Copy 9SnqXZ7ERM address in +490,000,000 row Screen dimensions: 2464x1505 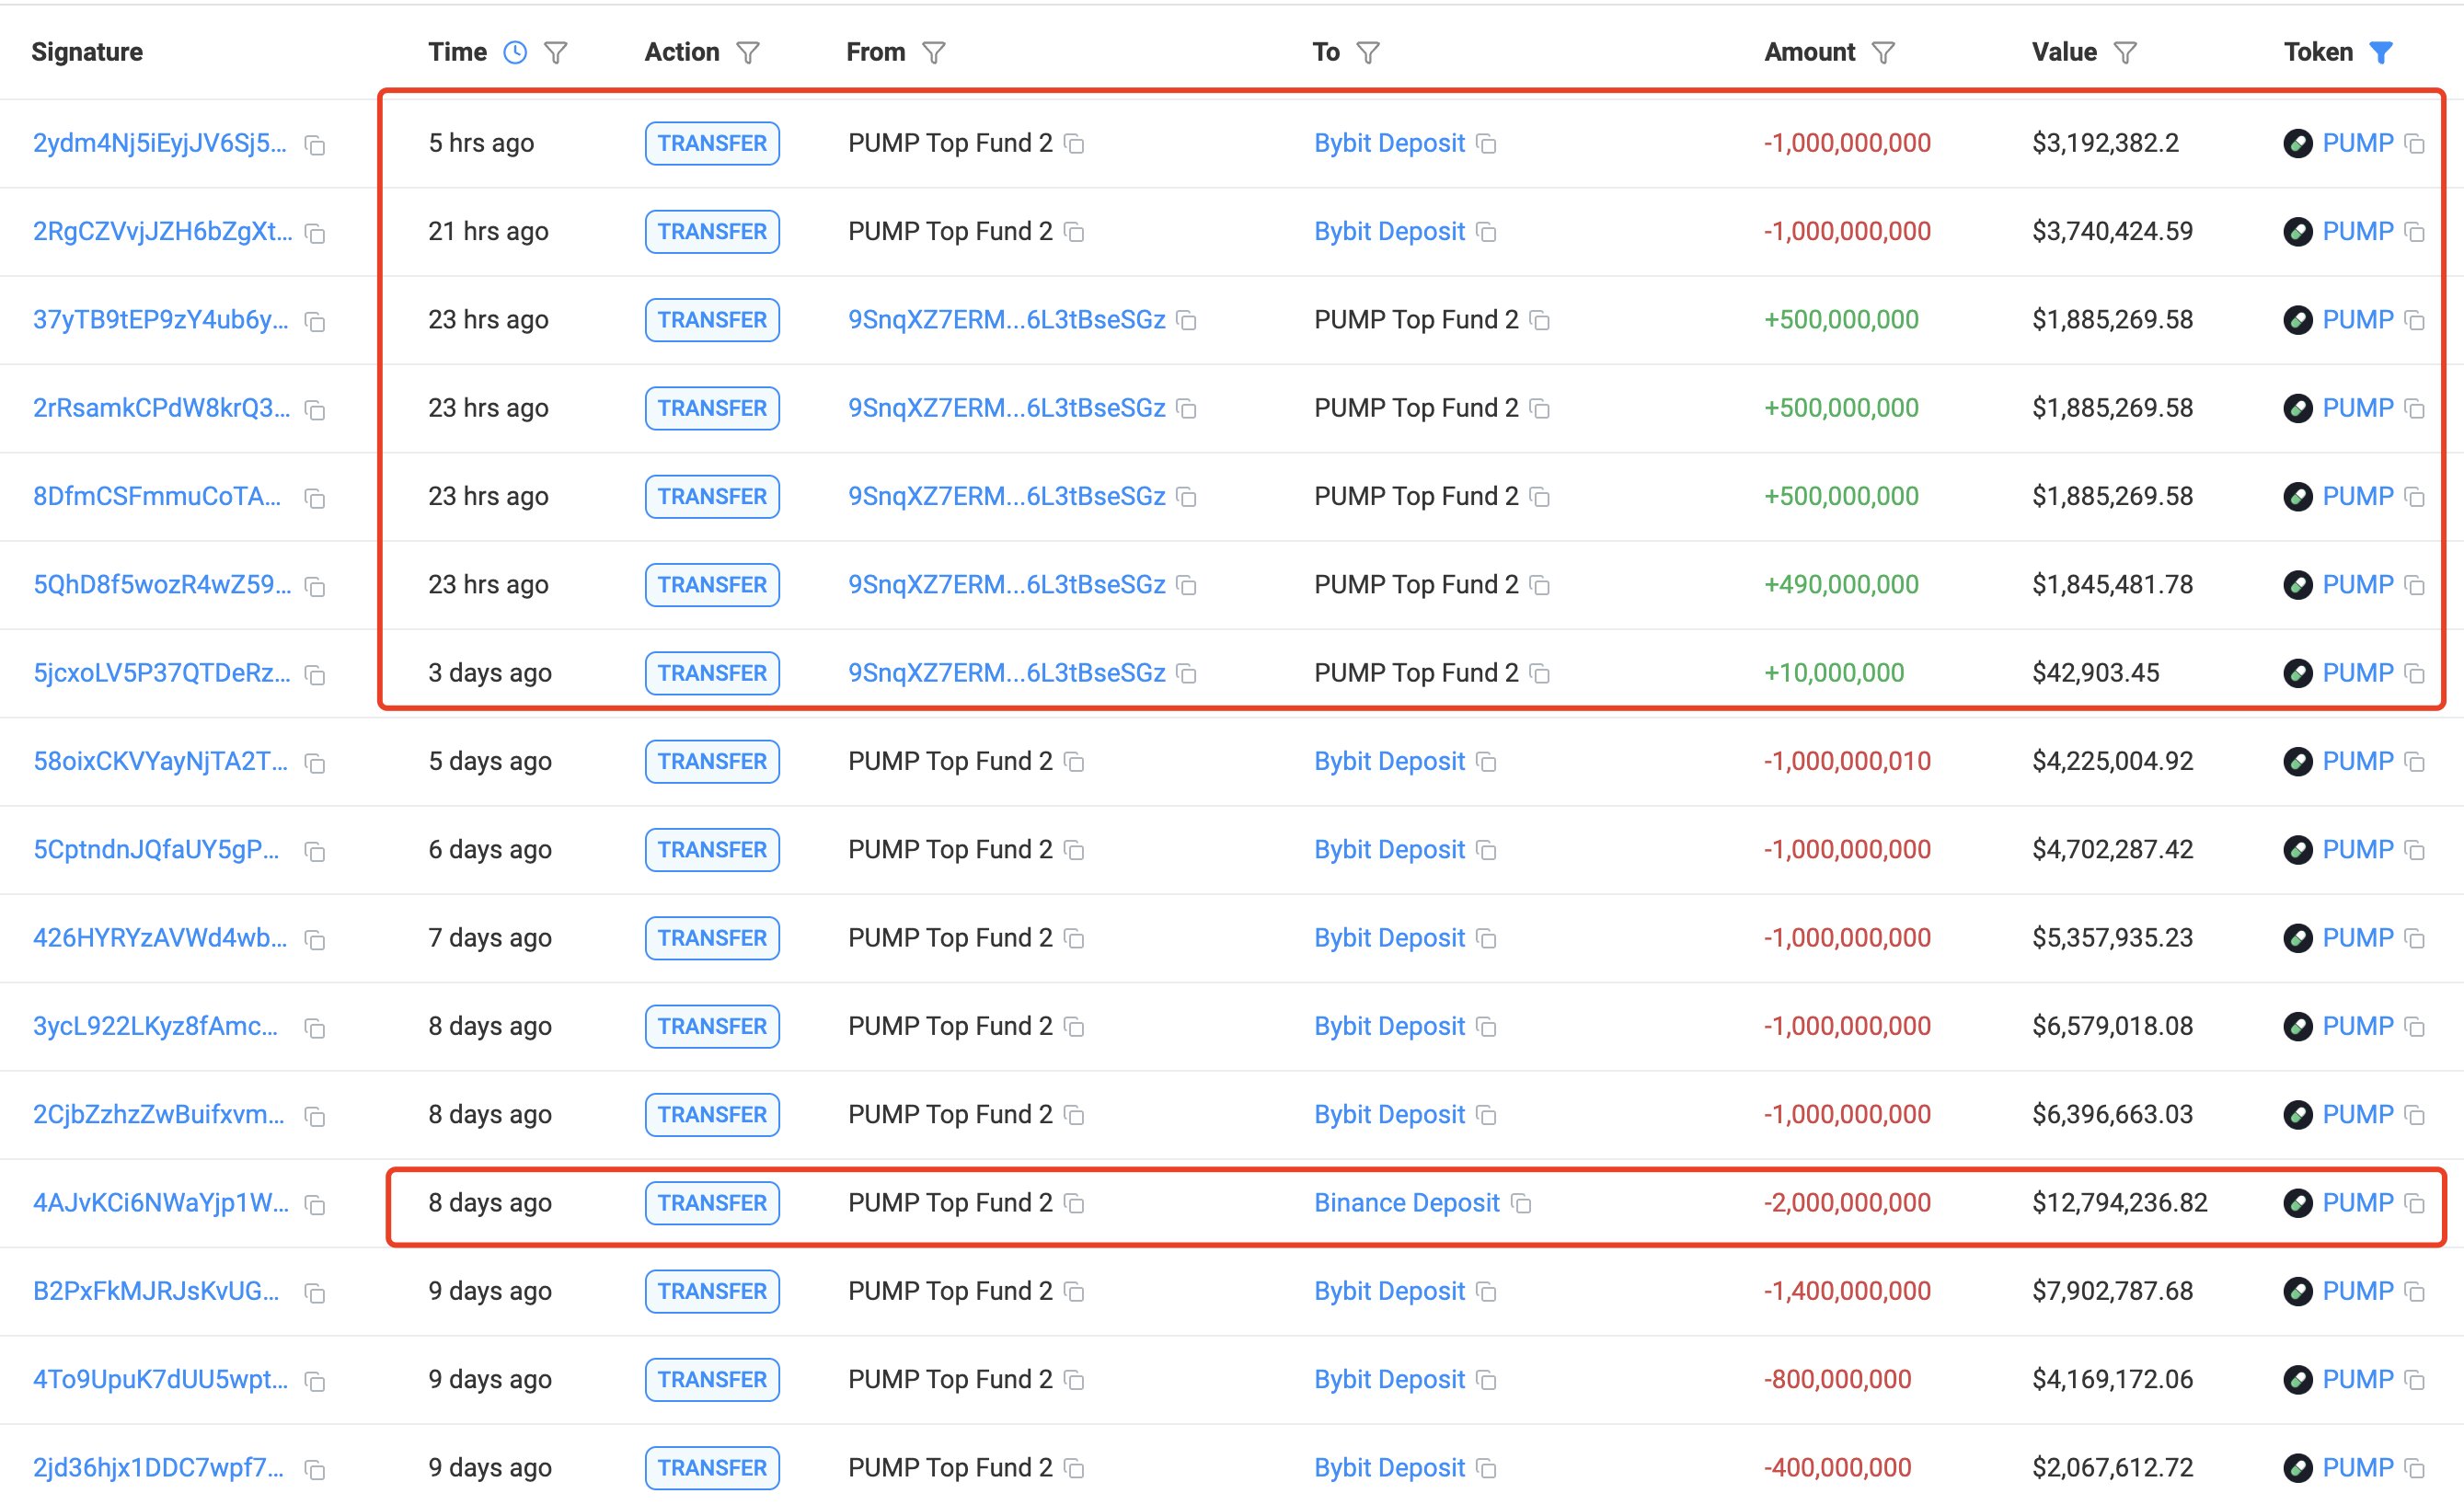click(1187, 585)
